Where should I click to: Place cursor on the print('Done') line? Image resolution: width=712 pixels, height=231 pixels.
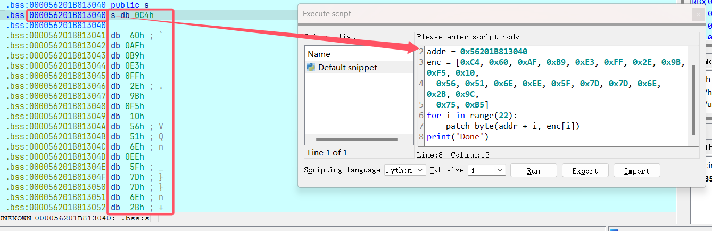[x=458, y=137]
